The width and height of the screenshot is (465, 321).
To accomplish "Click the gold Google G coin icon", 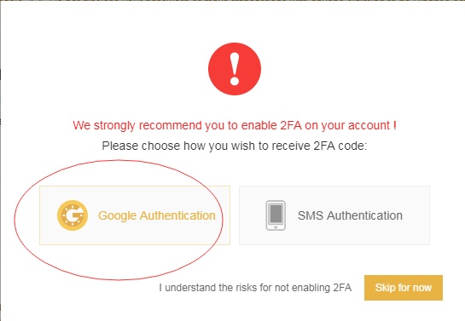I will (73, 215).
